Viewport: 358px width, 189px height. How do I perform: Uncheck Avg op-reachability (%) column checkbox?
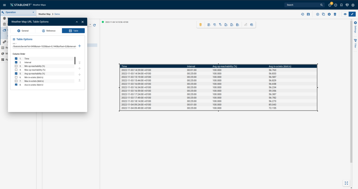click(16, 74)
